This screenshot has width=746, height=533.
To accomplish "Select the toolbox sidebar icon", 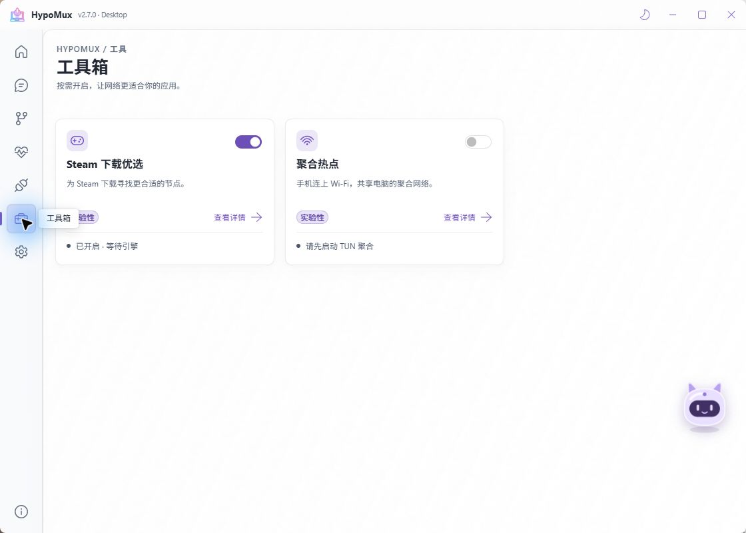I will pos(21,219).
